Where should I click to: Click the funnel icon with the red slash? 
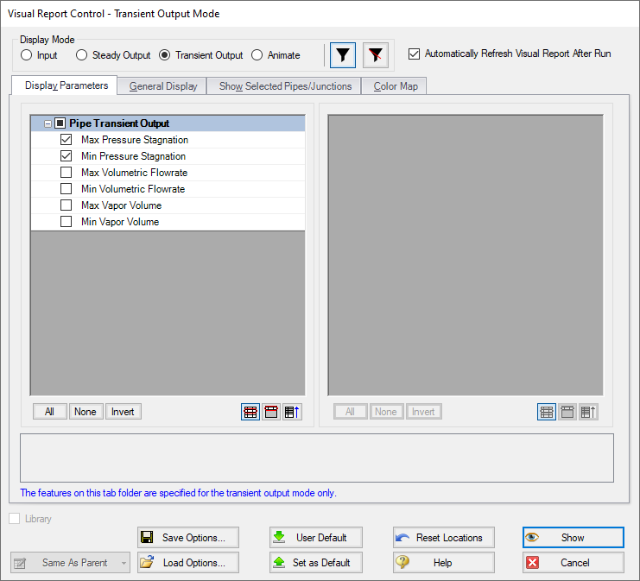pos(375,55)
